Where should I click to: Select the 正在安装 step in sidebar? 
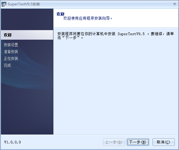(11, 58)
